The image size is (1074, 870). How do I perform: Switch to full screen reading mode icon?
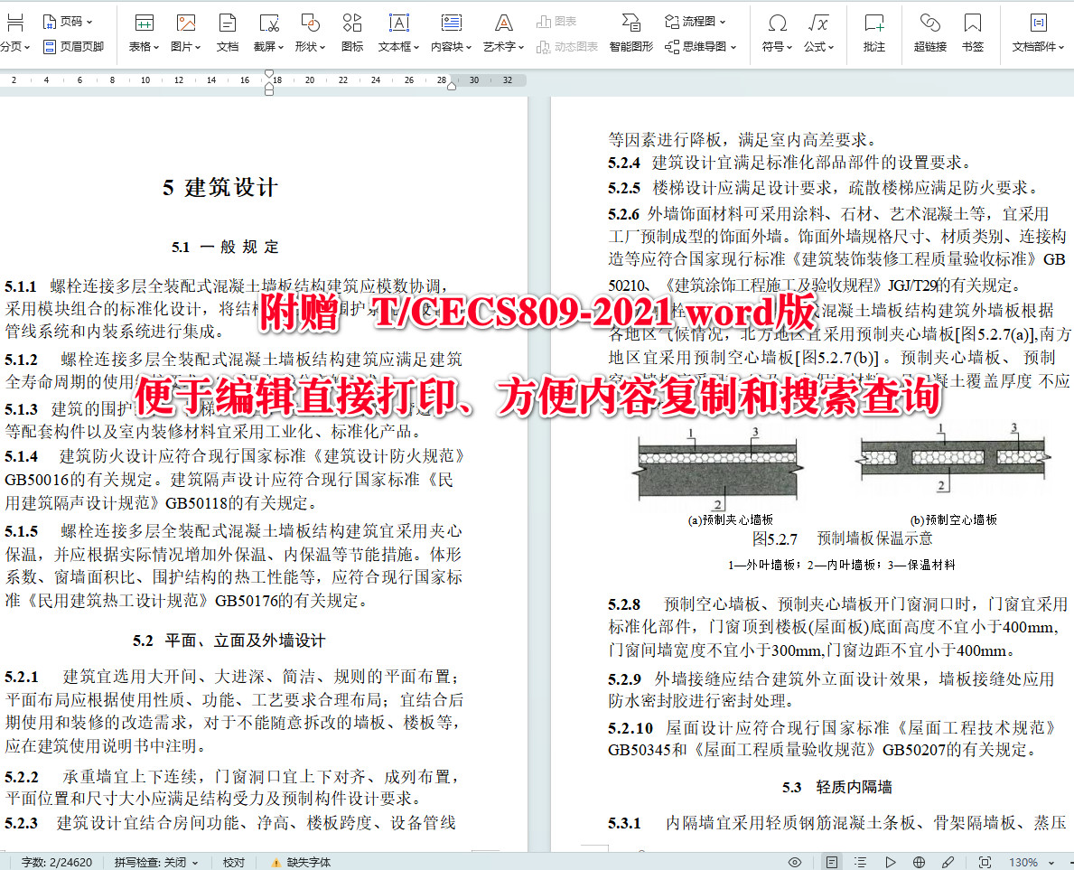point(889,862)
